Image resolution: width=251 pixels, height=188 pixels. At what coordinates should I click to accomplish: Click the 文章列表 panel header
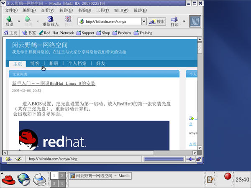click(x=94, y=74)
